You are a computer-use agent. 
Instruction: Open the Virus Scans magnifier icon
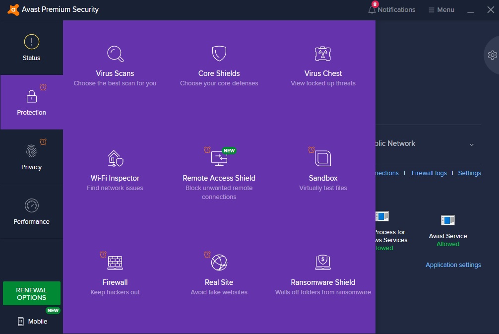[115, 54]
